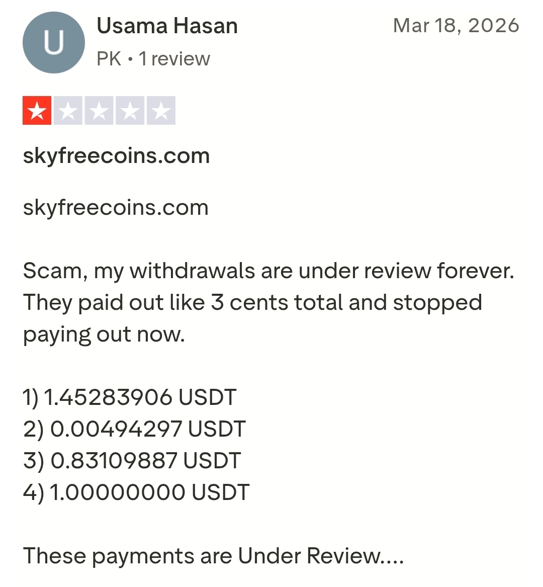The image size is (543, 587).
Task: Click the "Scam, my withdrawals" sentence
Action: pos(268,271)
